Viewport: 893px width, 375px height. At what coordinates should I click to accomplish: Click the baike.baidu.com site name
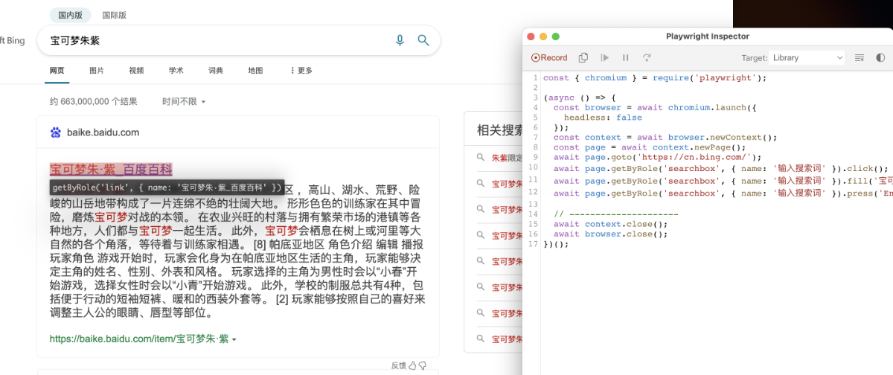[x=103, y=132]
